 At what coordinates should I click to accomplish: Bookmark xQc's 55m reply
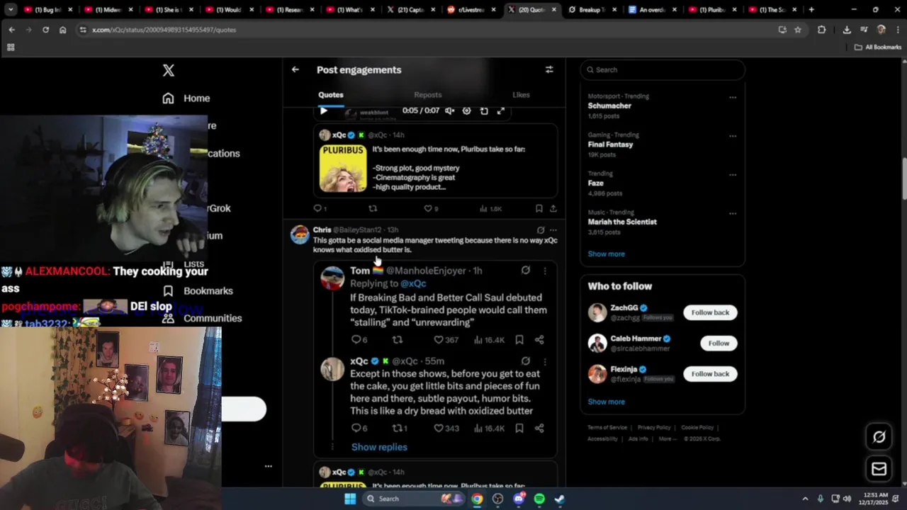tap(519, 429)
